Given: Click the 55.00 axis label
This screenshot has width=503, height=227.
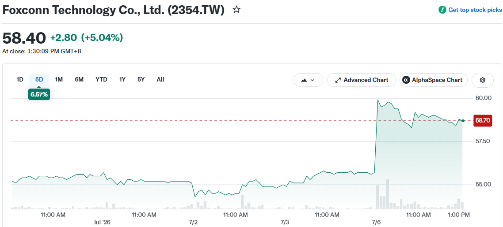Looking at the screenshot, I should (483, 185).
